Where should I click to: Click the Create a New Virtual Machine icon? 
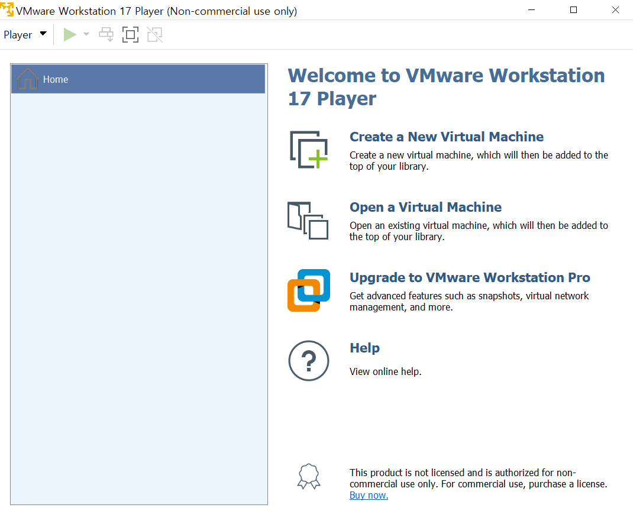point(309,150)
